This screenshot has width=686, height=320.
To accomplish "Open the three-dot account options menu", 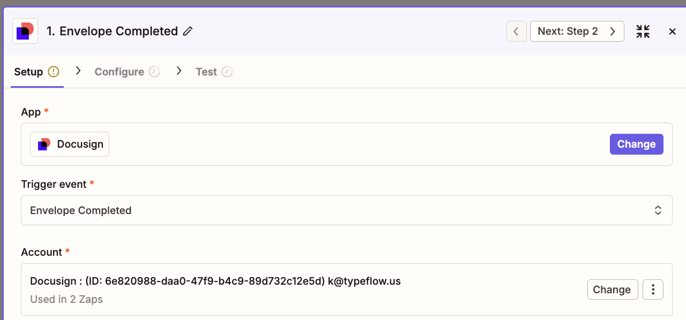I will point(653,289).
